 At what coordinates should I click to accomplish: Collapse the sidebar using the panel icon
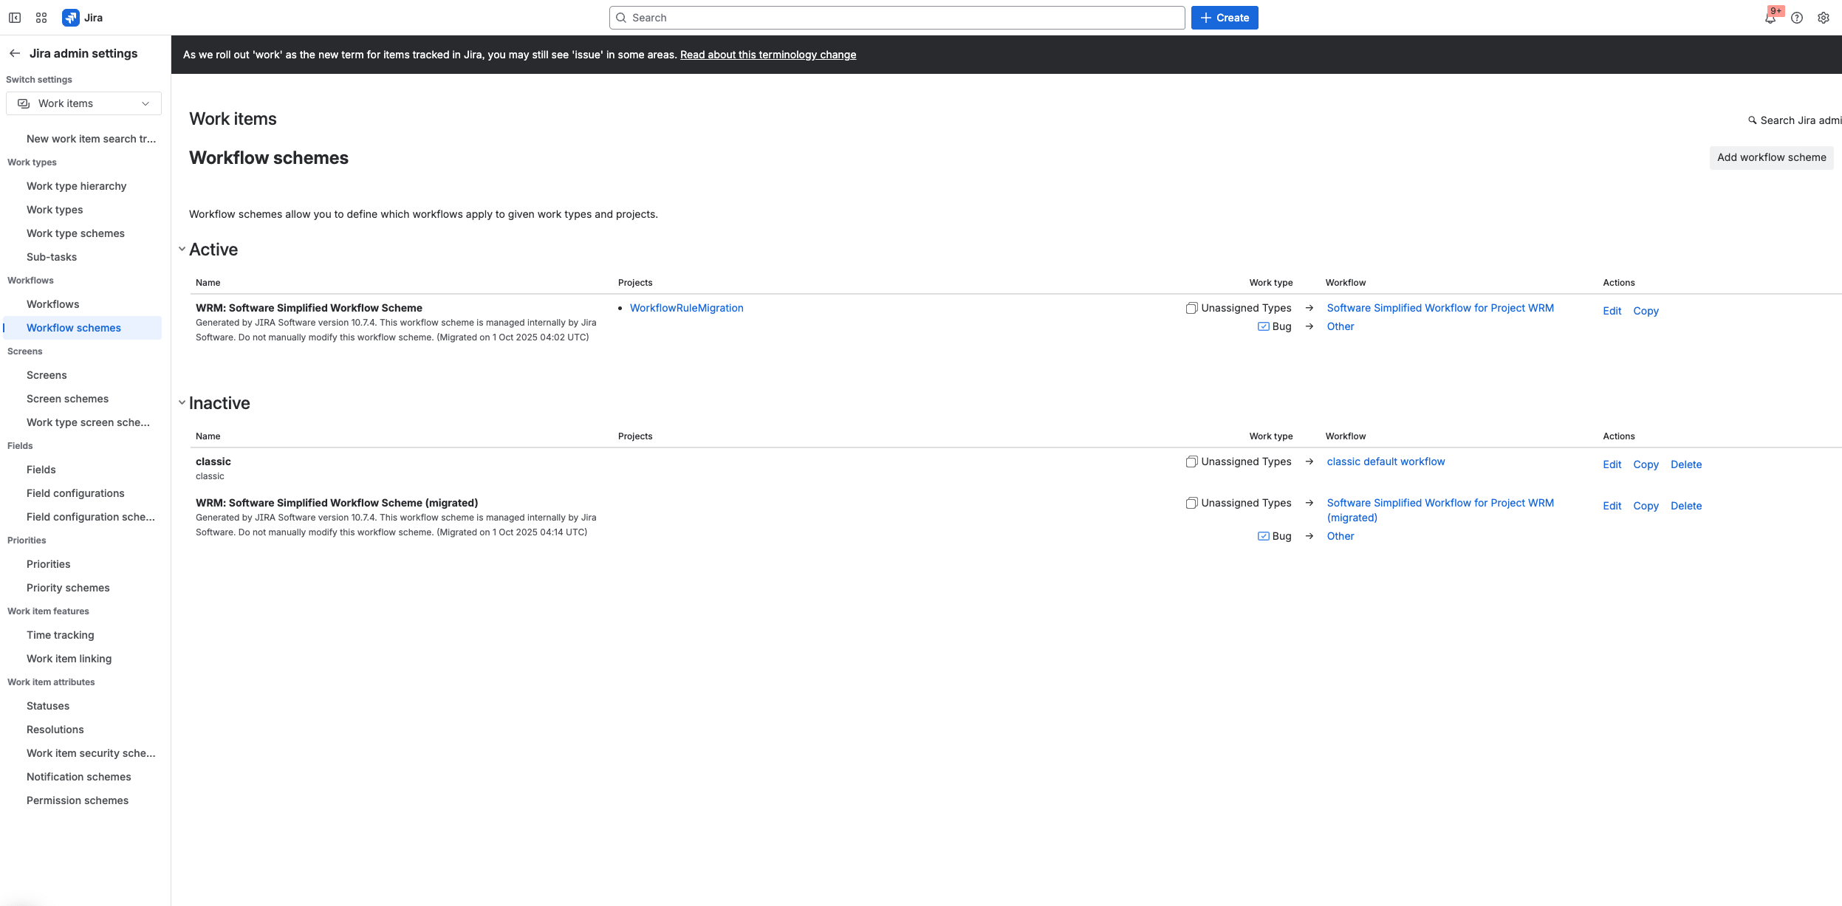point(15,17)
